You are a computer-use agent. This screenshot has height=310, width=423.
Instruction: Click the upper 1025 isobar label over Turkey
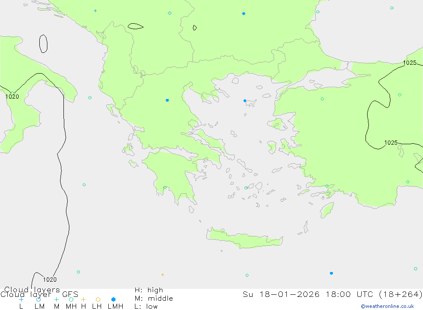point(409,63)
